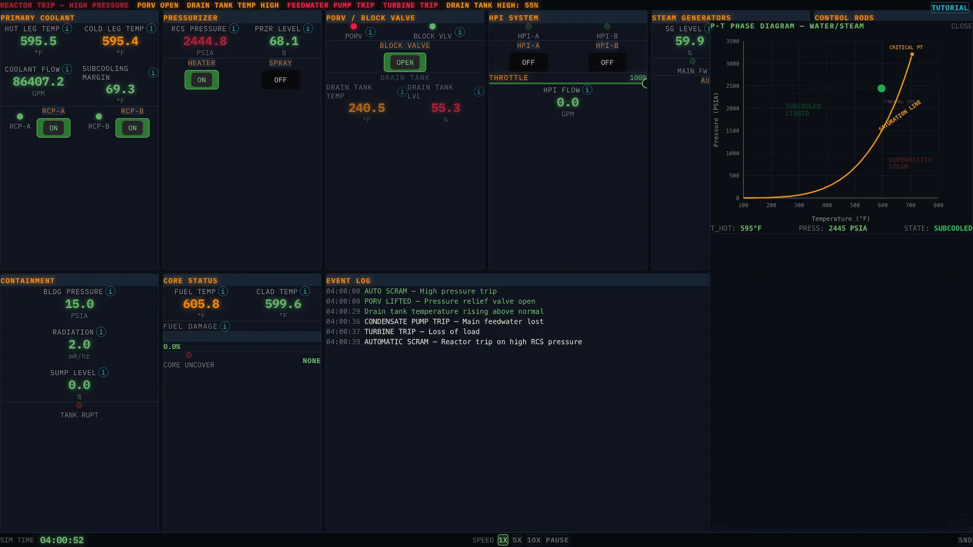
Task: Open BLDG Pressure info icon
Action: point(110,292)
